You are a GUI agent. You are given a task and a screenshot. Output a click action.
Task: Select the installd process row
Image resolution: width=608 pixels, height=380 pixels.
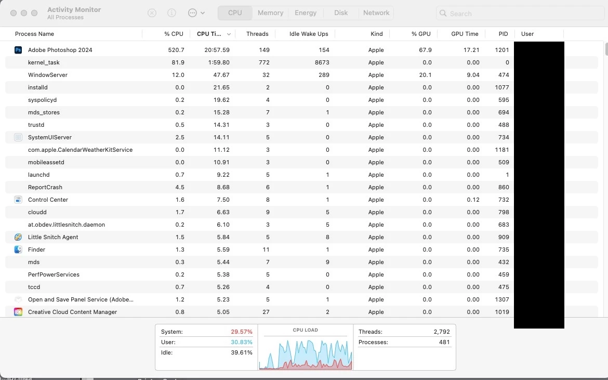[x=301, y=87]
